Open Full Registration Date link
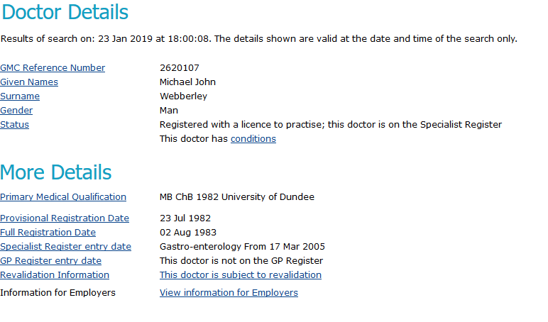Screen dimensions: 548x322 click(x=48, y=232)
